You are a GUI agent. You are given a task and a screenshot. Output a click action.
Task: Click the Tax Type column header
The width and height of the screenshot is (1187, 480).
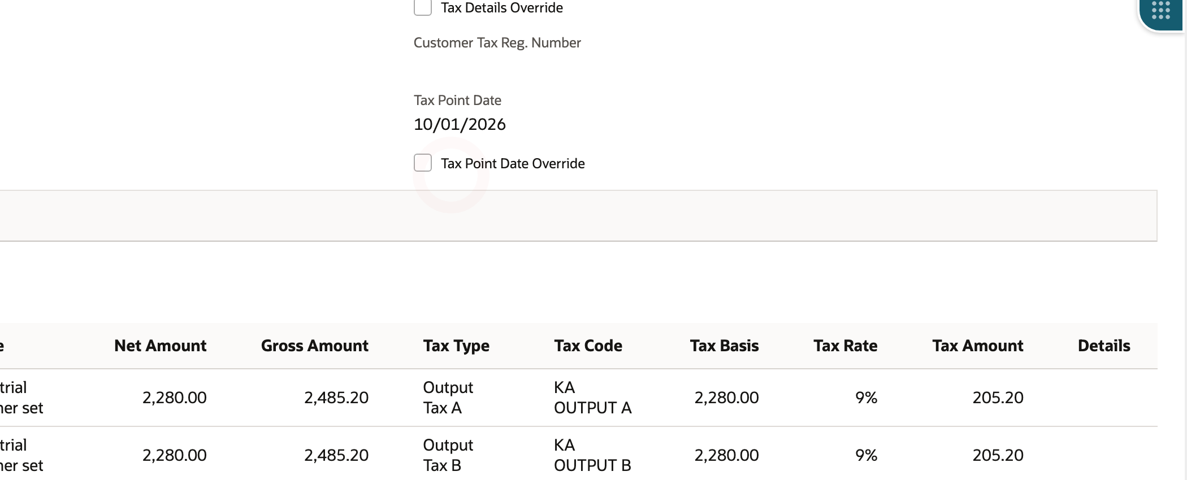coord(456,346)
